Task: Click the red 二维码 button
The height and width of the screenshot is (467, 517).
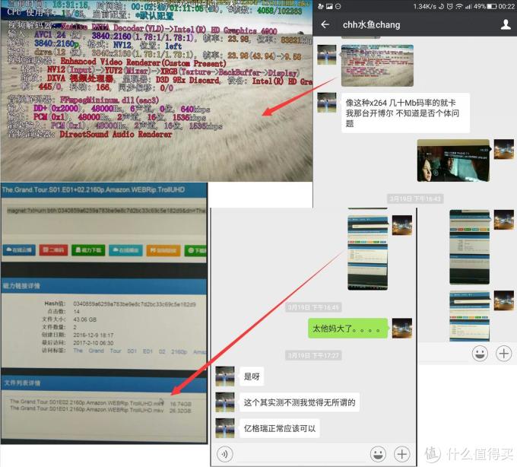Action: (x=53, y=250)
